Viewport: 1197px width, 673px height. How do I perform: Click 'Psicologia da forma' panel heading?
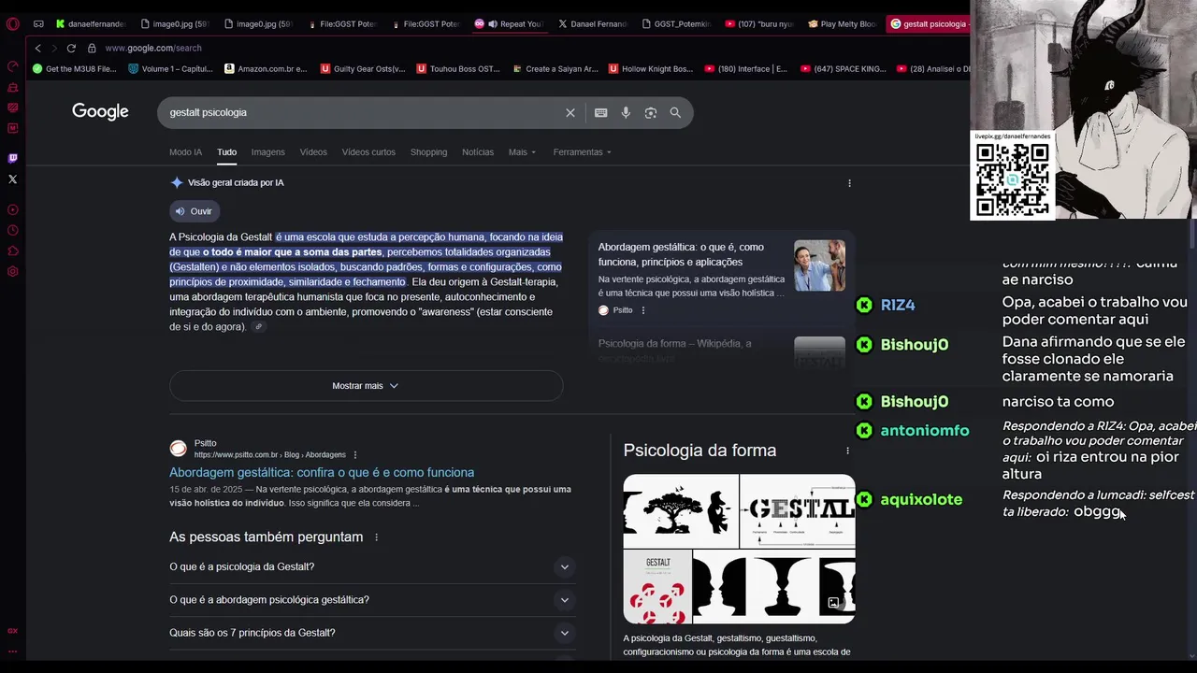tap(699, 451)
